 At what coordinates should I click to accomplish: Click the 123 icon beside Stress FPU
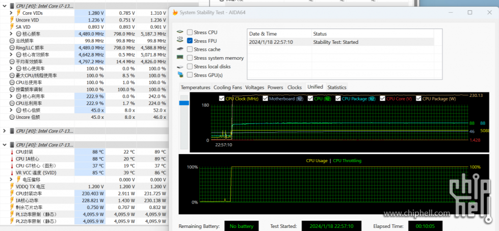click(x=180, y=40)
